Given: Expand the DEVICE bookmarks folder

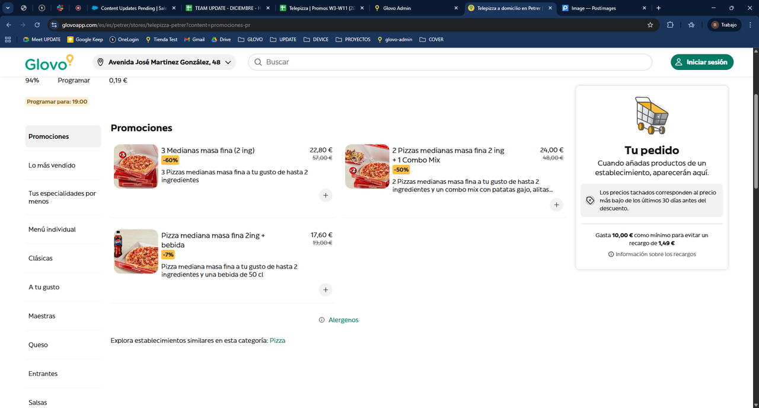Looking at the screenshot, I should point(316,40).
